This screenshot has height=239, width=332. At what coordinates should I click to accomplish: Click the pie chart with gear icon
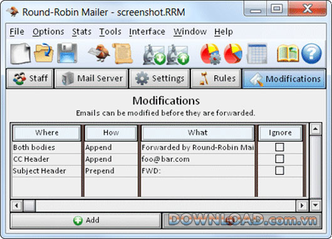point(210,54)
